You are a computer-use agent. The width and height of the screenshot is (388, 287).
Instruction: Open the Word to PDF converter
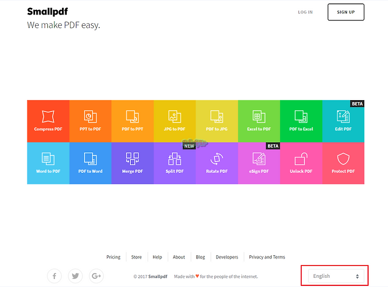pyautogui.click(x=48, y=163)
